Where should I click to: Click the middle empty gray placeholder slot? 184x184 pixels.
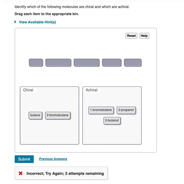(87, 62)
